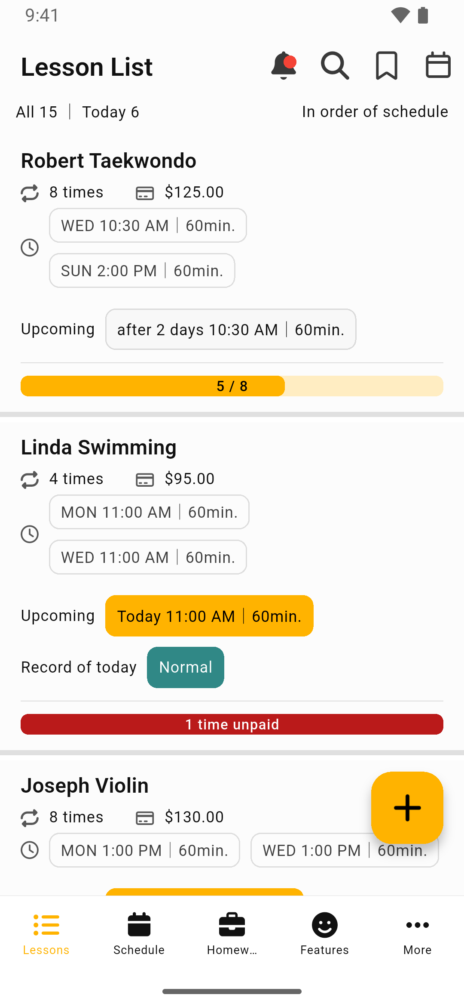
Task: Tap the 'after 2 days 10:30 AM' chip
Action: [231, 329]
